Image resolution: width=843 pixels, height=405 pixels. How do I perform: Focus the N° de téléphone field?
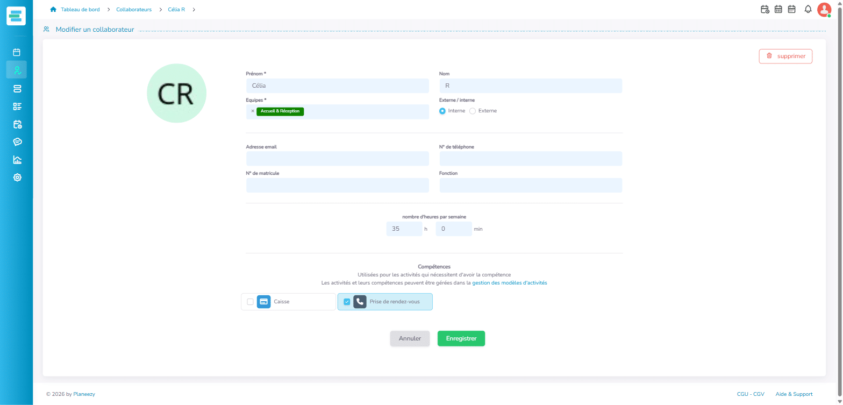pyautogui.click(x=531, y=159)
